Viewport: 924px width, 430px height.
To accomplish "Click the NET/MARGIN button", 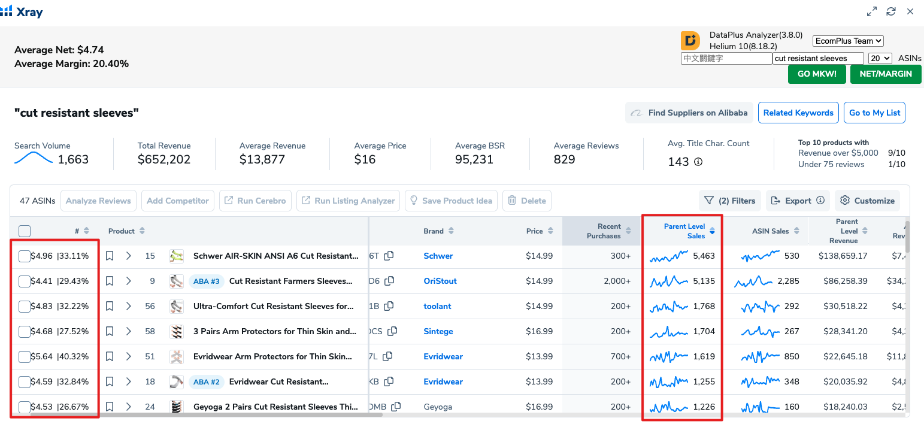I will [886, 74].
